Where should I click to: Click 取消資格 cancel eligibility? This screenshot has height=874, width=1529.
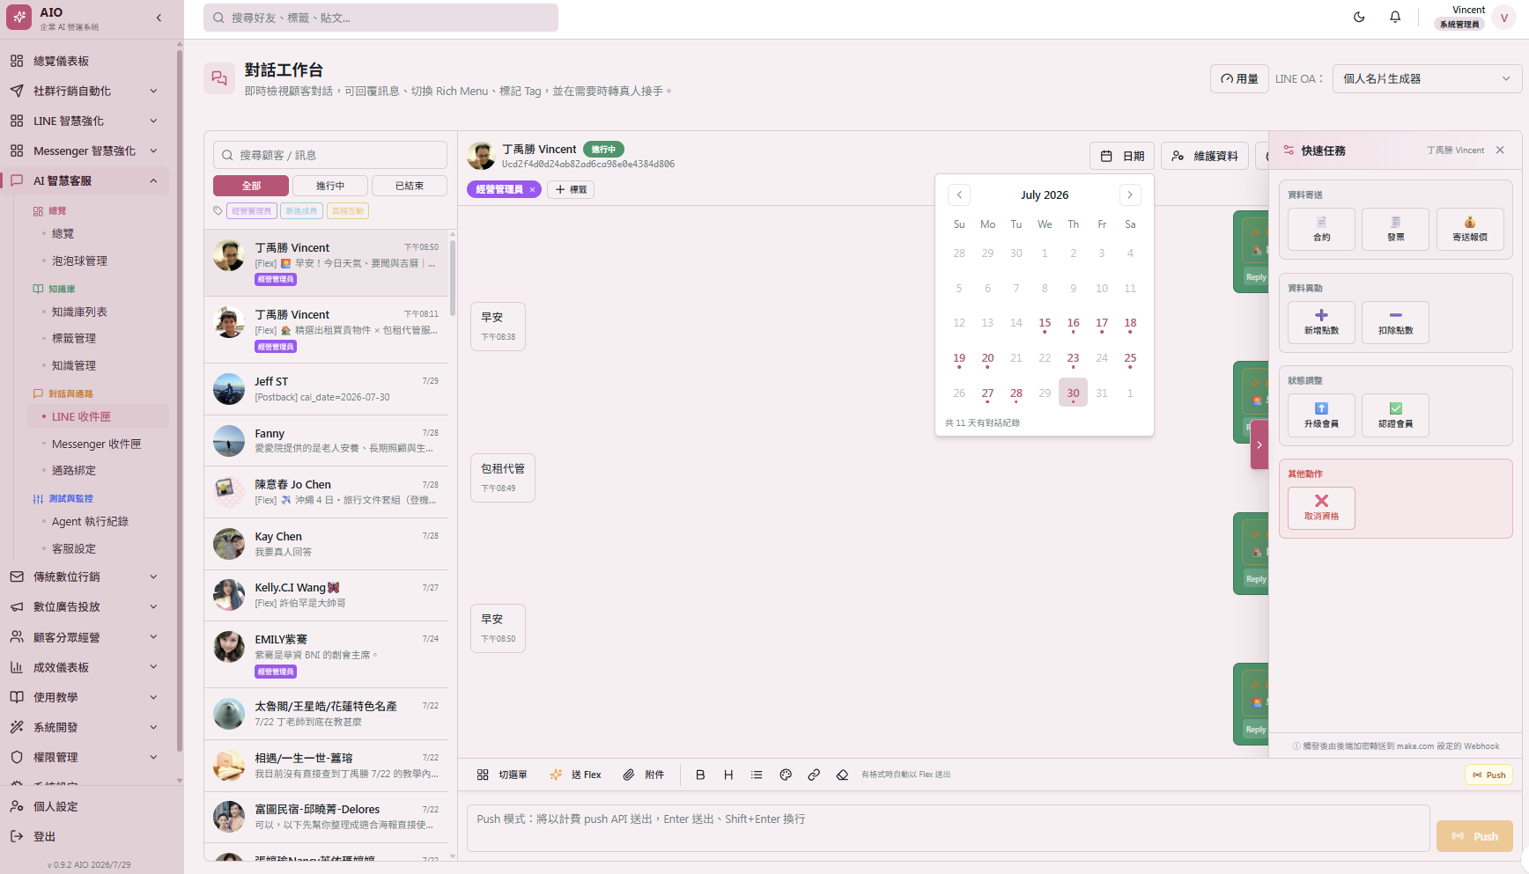(1321, 508)
